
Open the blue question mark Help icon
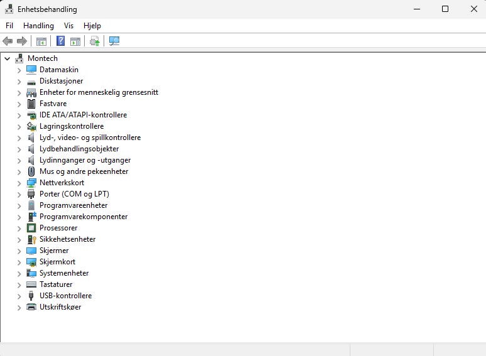(x=60, y=41)
